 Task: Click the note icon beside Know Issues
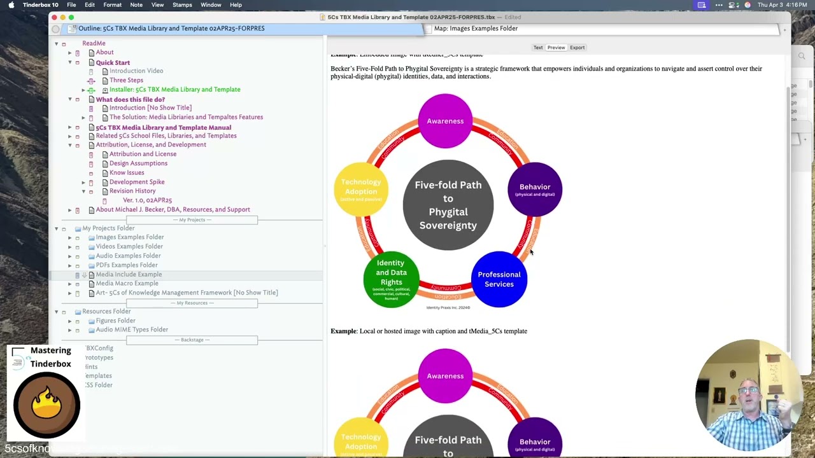[x=105, y=173]
